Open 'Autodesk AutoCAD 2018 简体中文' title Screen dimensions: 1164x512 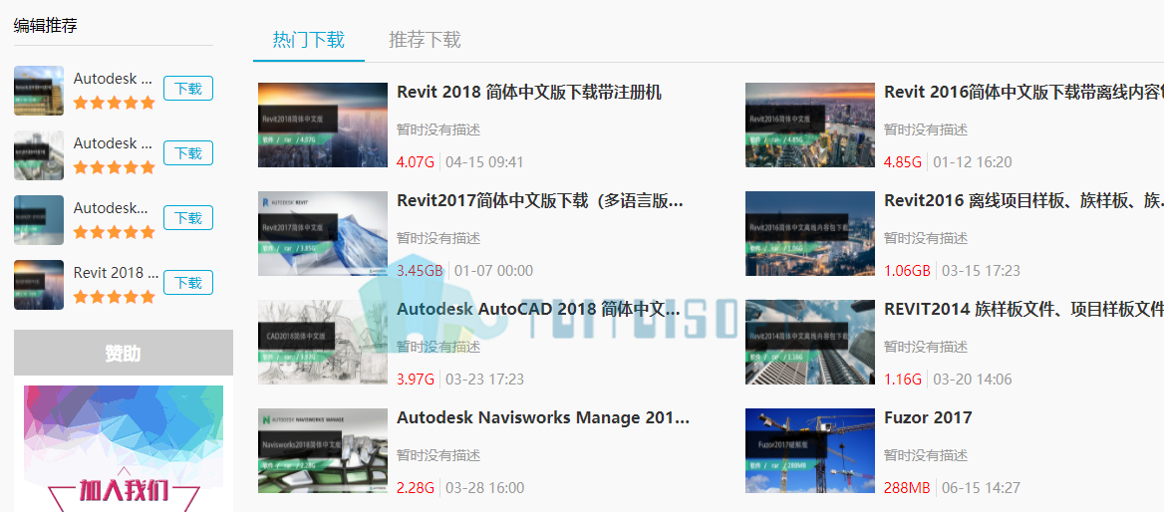(540, 309)
